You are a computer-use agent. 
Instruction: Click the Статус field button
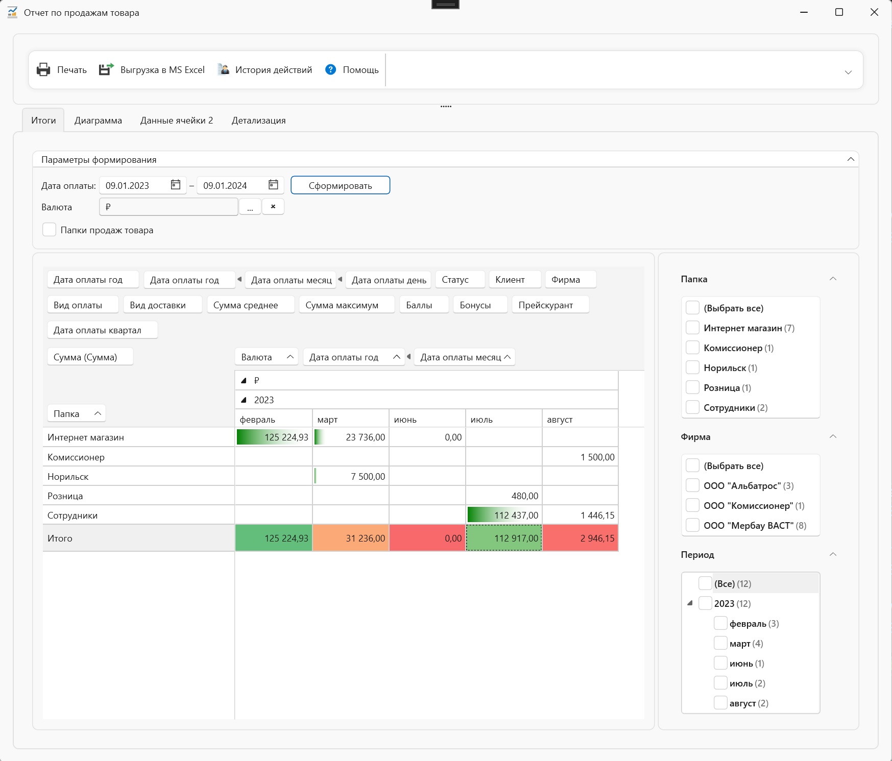(x=460, y=280)
